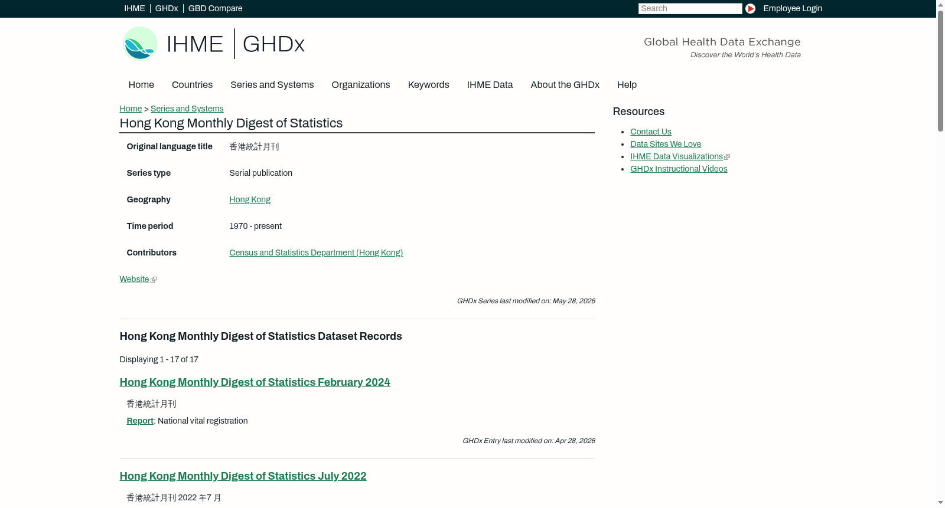
Task: Click the GHDx wordmark in header
Action: pos(273,44)
